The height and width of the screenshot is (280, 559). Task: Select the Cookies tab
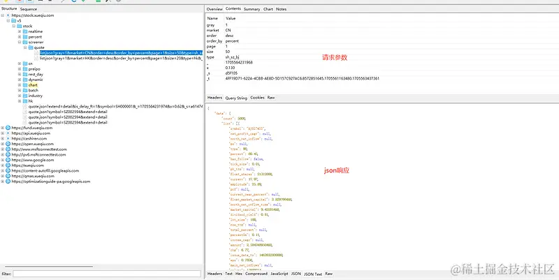coord(257,97)
